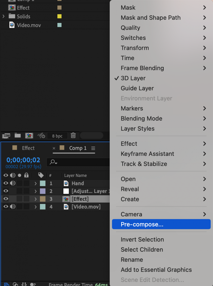Choose Rename from the context menu
This screenshot has width=213, height=286.
coord(132,259)
